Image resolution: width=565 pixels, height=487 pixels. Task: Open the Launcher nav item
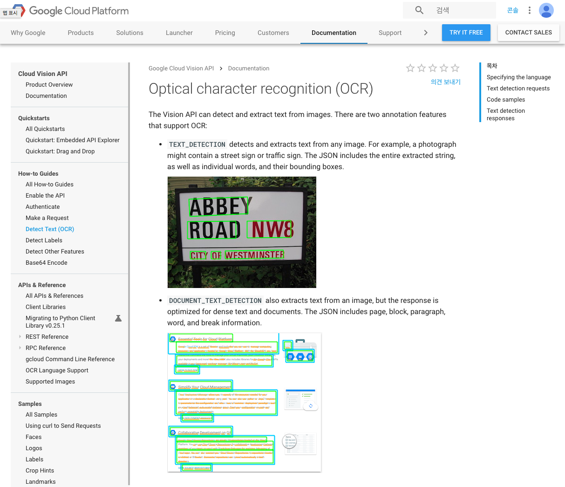(x=179, y=33)
